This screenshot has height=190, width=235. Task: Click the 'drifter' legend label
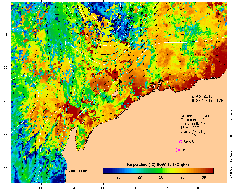click(186, 150)
